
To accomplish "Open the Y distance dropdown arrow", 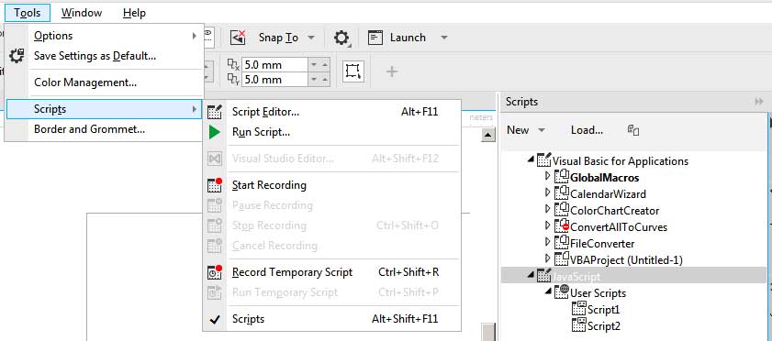I will point(314,80).
